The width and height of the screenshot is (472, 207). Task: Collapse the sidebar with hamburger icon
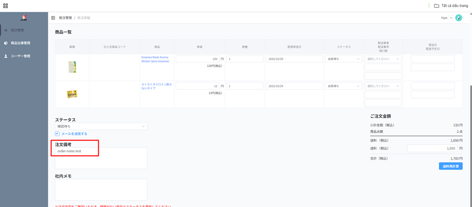pos(53,18)
